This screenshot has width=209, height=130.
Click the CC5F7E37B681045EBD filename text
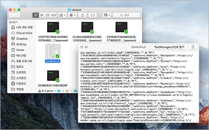click(x=53, y=39)
